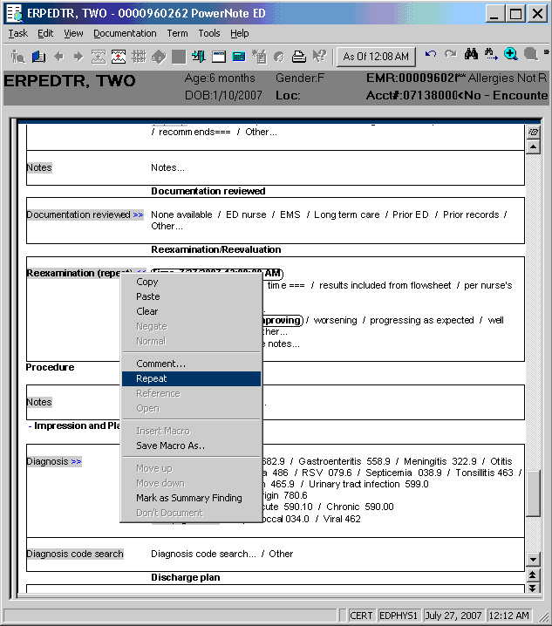Select 'Long term care' option
552x626 pixels.
[346, 214]
